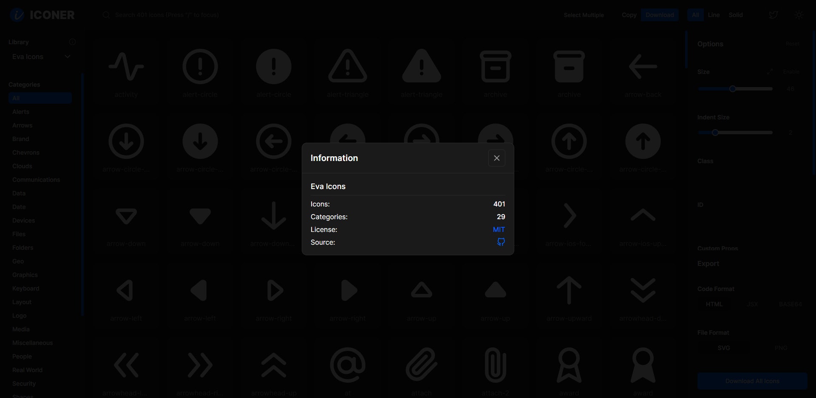The height and width of the screenshot is (398, 816).
Task: Click Download All Icons button
Action: (752, 381)
